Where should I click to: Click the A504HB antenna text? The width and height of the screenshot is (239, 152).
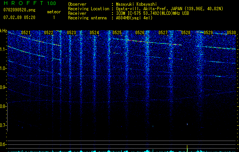[124, 17]
